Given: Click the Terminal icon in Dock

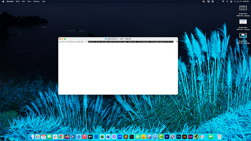Looking at the screenshot, I should pyautogui.click(x=132, y=137).
